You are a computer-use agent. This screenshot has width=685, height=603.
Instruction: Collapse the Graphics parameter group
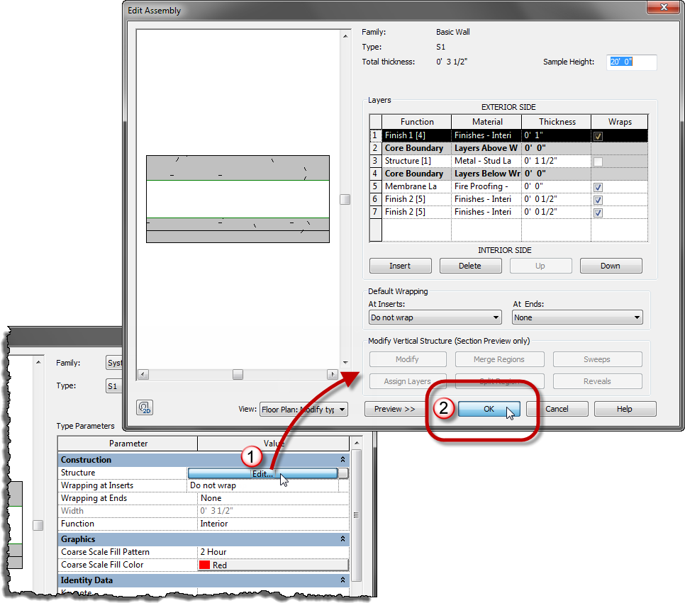(x=342, y=539)
